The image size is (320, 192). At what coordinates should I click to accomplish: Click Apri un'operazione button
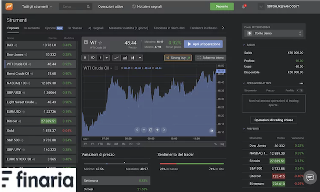tap(203, 44)
